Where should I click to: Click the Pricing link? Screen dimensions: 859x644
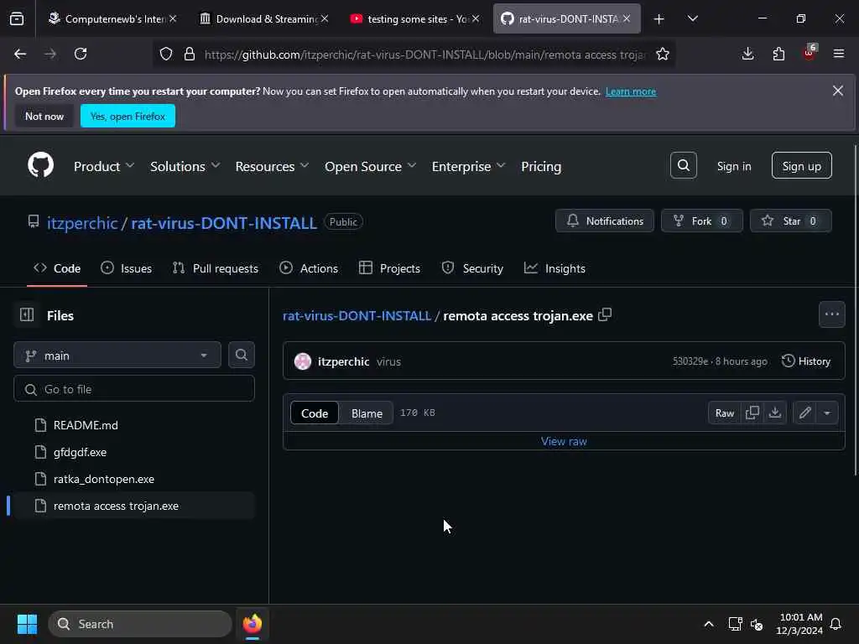tap(541, 166)
